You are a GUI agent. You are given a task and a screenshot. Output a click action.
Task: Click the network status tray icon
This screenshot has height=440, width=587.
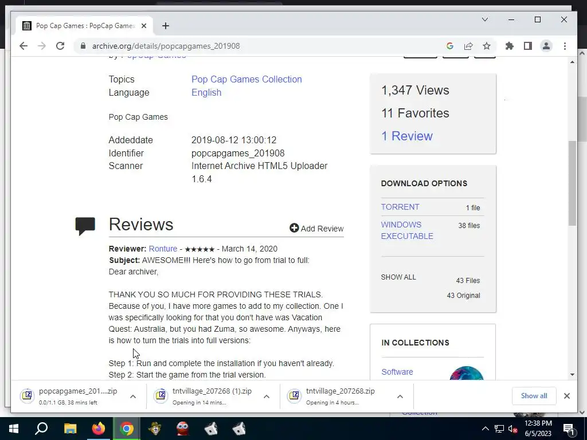click(499, 429)
